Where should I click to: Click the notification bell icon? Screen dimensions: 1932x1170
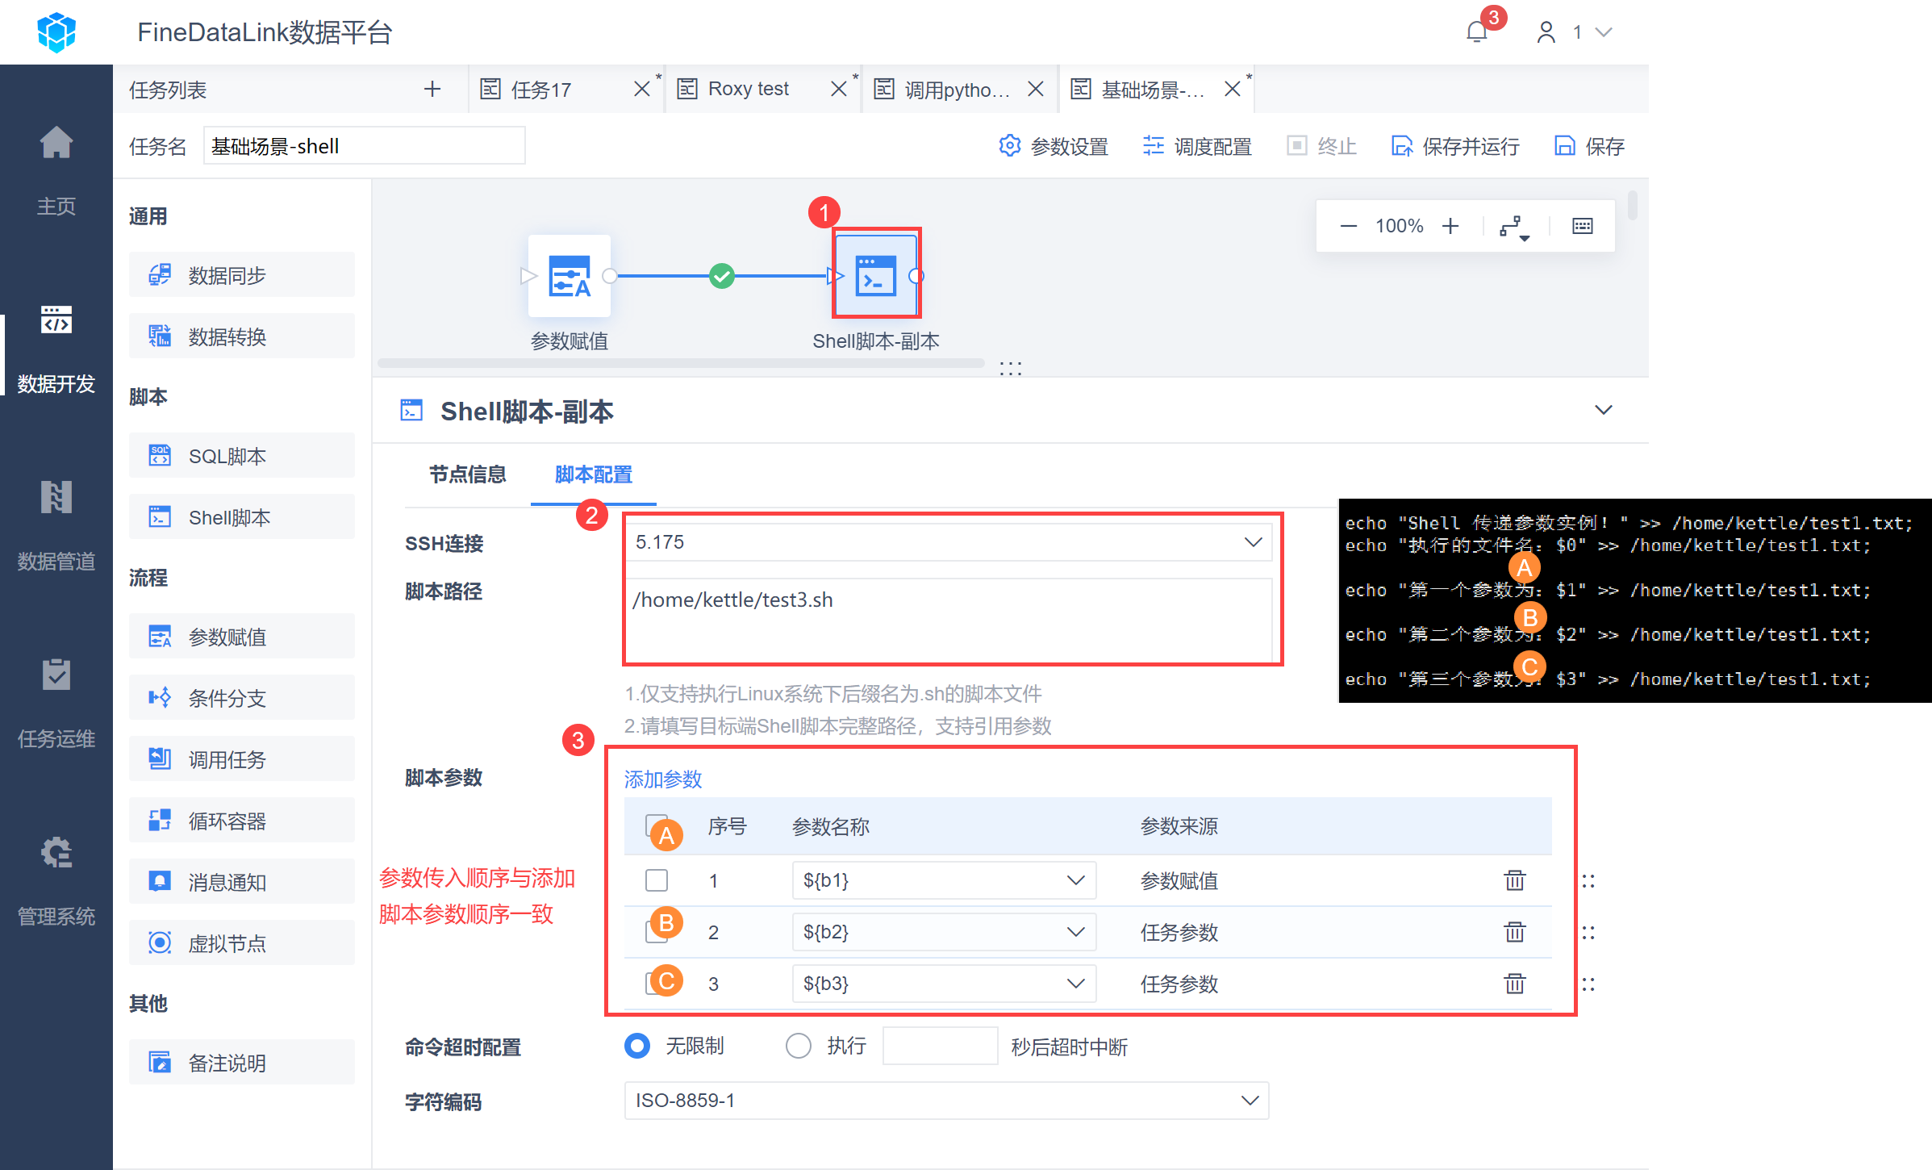point(1476,32)
